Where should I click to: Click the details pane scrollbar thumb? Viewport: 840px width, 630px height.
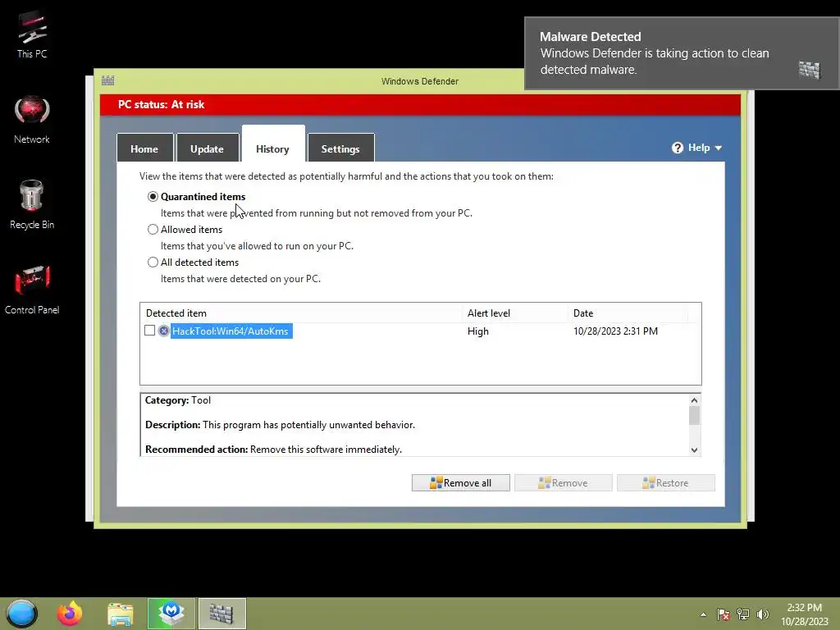[x=694, y=416]
